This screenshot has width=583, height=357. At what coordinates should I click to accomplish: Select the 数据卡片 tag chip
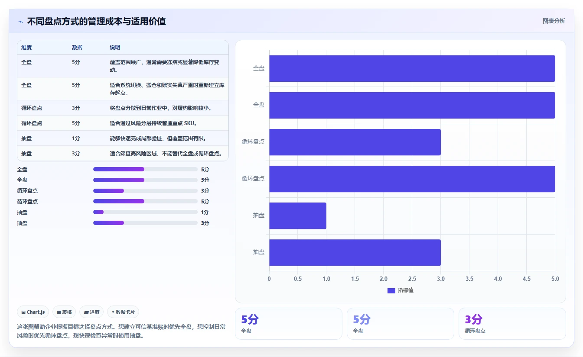(123, 312)
